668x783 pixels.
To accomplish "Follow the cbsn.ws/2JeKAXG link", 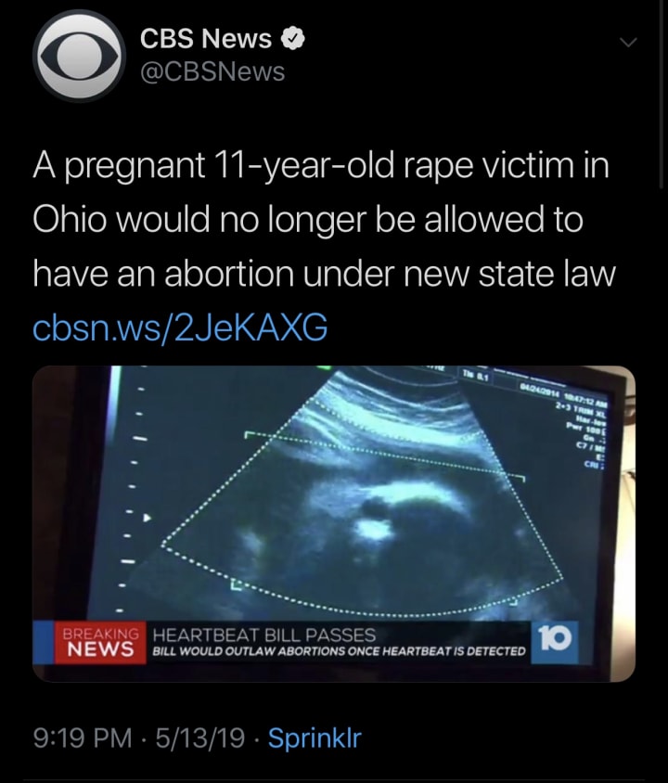I will coord(180,327).
